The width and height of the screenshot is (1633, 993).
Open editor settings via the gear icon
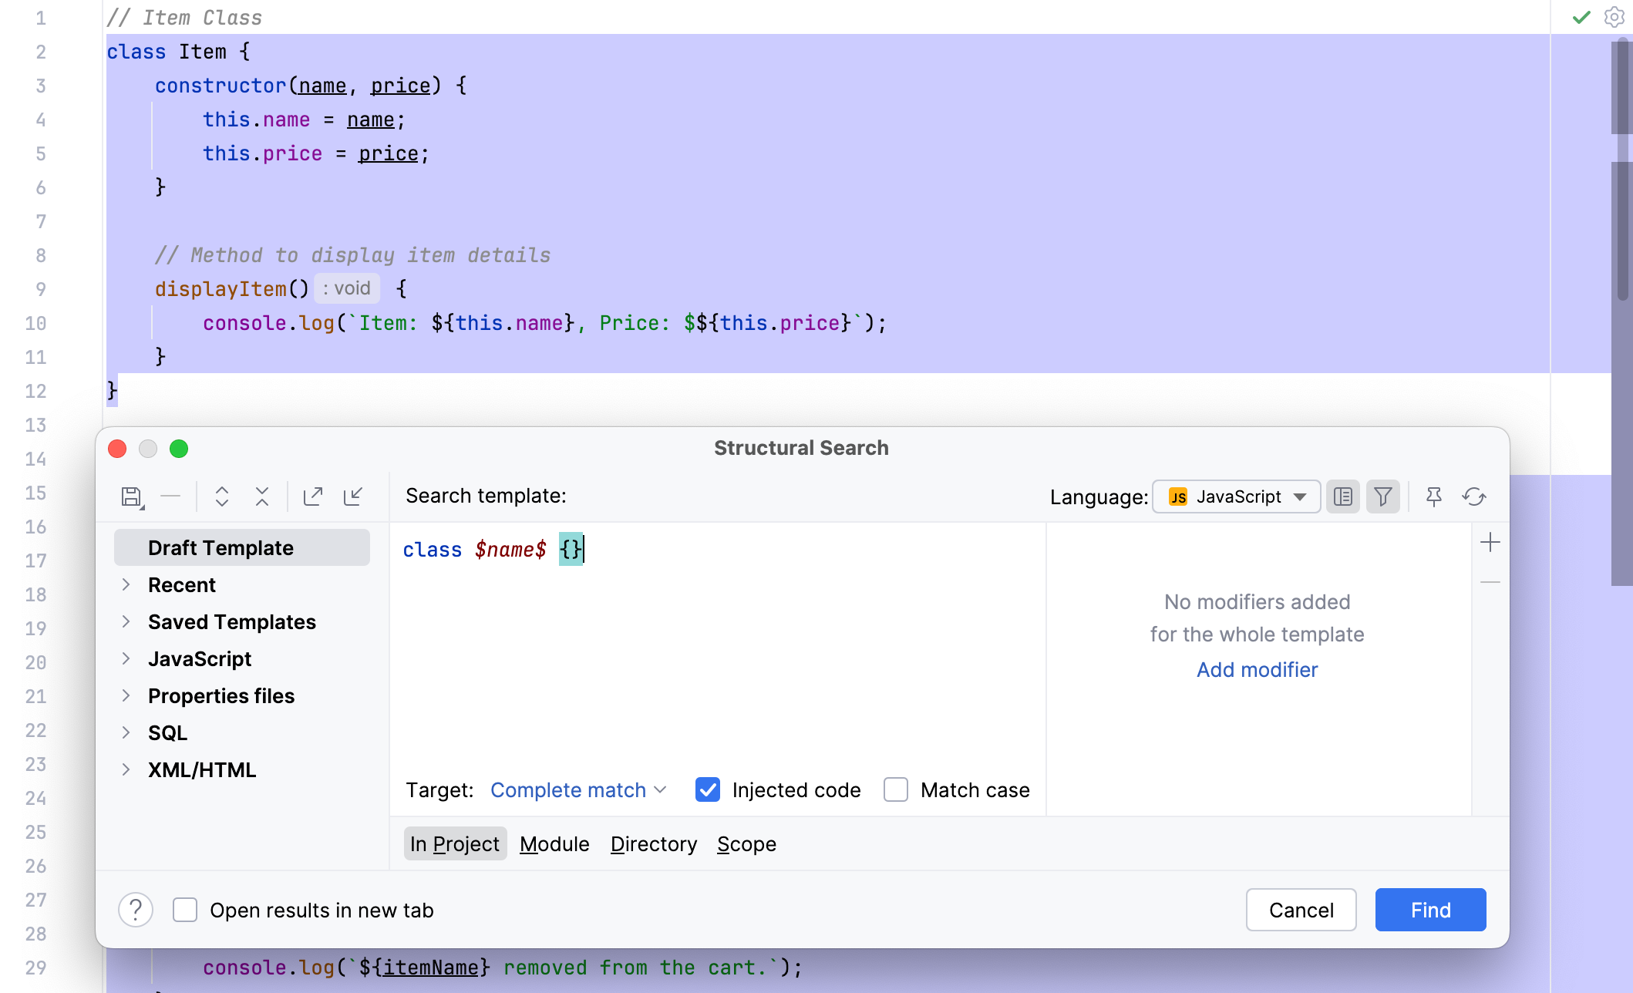(1614, 17)
